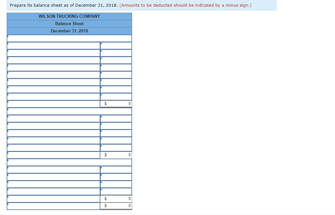Select the December 31, 2018 date row
Image resolution: width=335 pixels, height=215 pixels.
click(70, 31)
